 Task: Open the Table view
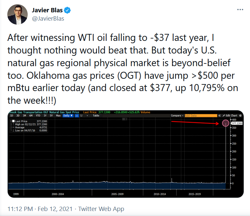(x=96, y=115)
